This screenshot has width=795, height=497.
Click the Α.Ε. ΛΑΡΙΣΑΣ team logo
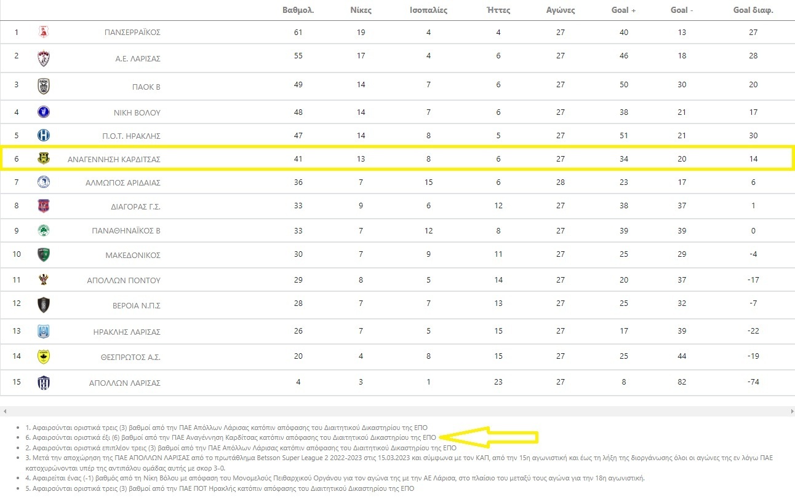pyautogui.click(x=44, y=58)
